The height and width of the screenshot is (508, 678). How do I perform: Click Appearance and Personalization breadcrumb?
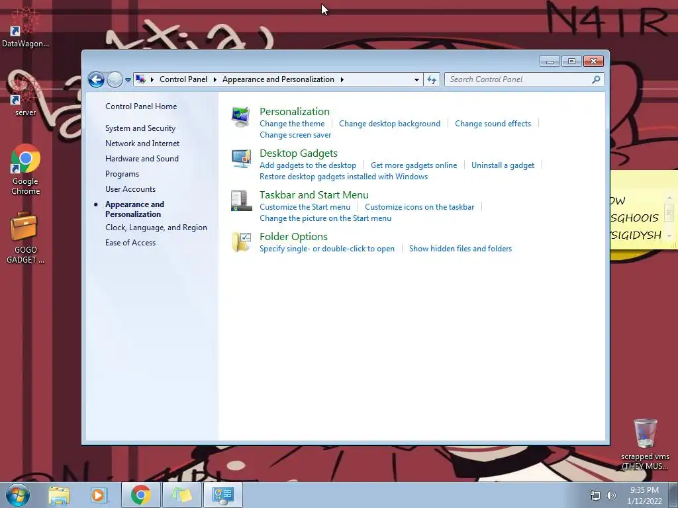278,79
